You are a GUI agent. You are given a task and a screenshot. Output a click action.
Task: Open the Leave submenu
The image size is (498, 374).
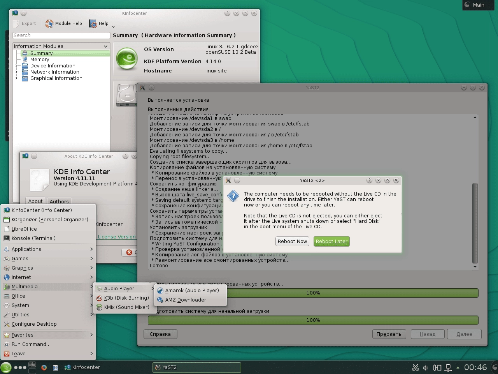(49, 354)
